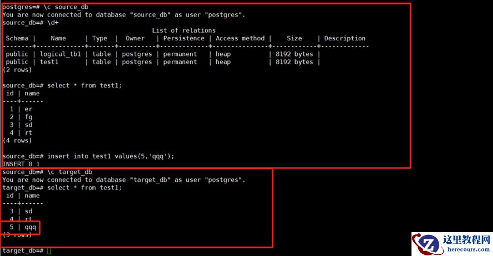Click the "Access method" column header

pyautogui.click(x=240, y=38)
